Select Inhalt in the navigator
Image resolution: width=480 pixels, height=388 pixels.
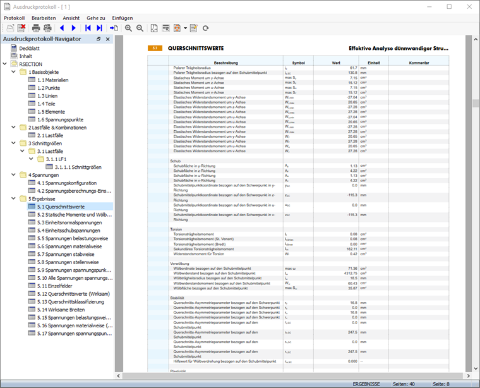pyautogui.click(x=26, y=56)
